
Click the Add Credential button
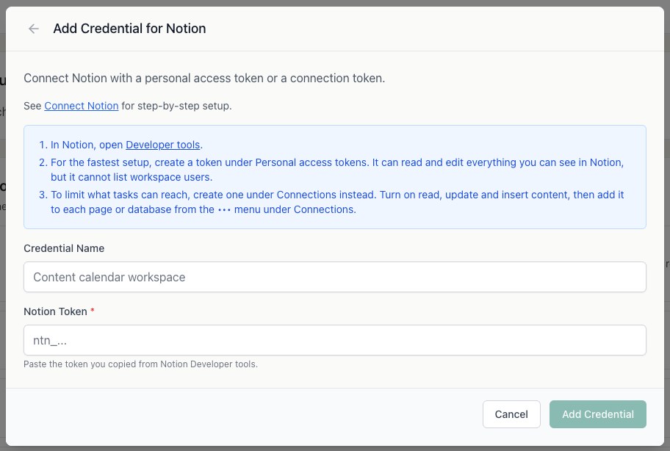point(597,414)
